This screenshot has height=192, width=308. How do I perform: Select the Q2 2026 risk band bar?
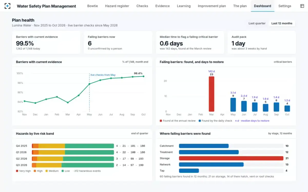(73, 159)
